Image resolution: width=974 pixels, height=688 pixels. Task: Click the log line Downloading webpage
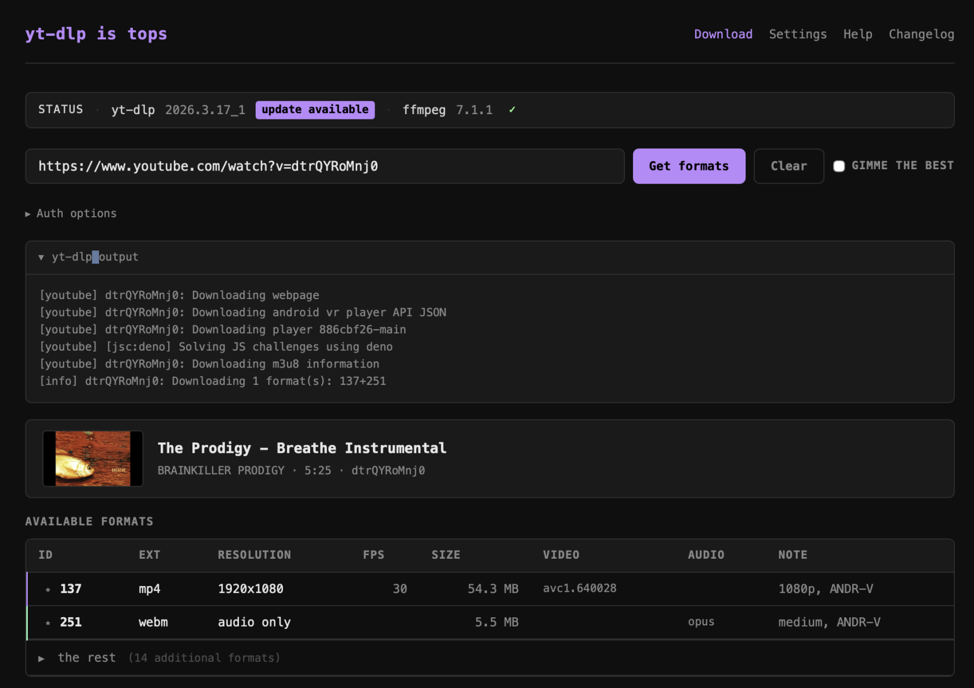coord(179,295)
